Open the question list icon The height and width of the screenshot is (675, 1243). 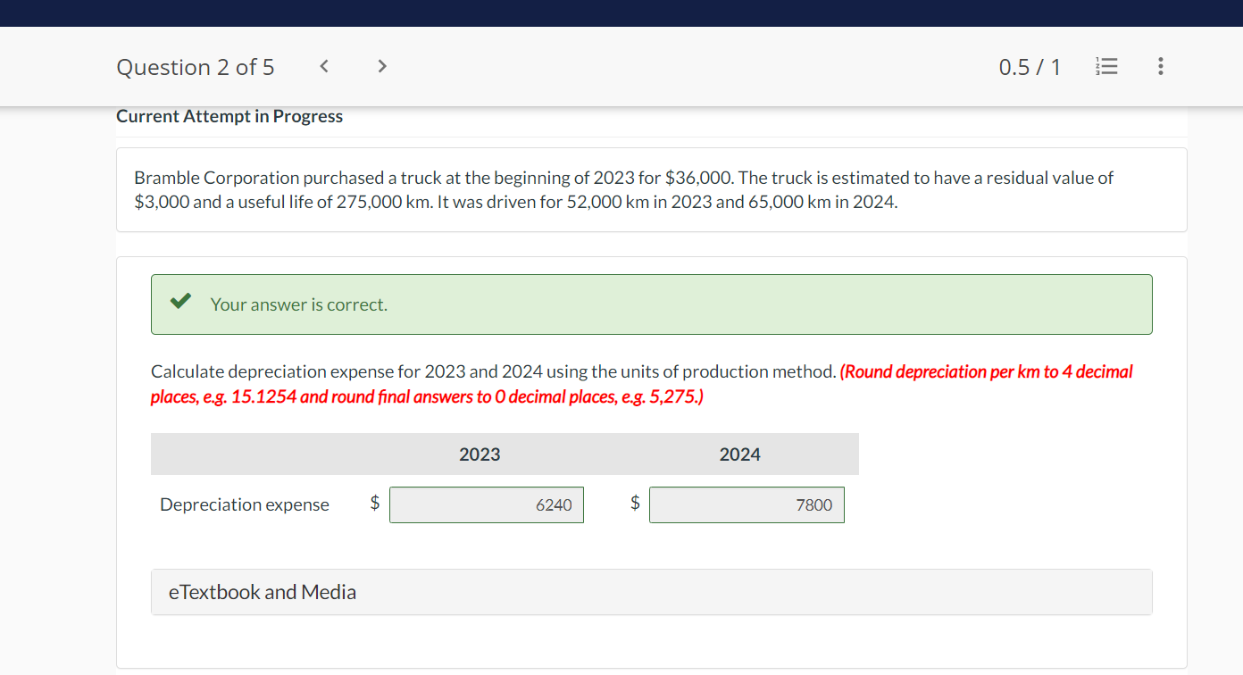[x=1105, y=67]
